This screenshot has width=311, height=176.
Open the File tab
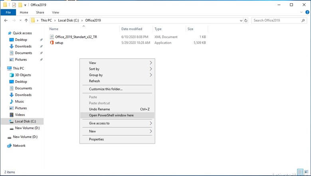click(x=8, y=12)
